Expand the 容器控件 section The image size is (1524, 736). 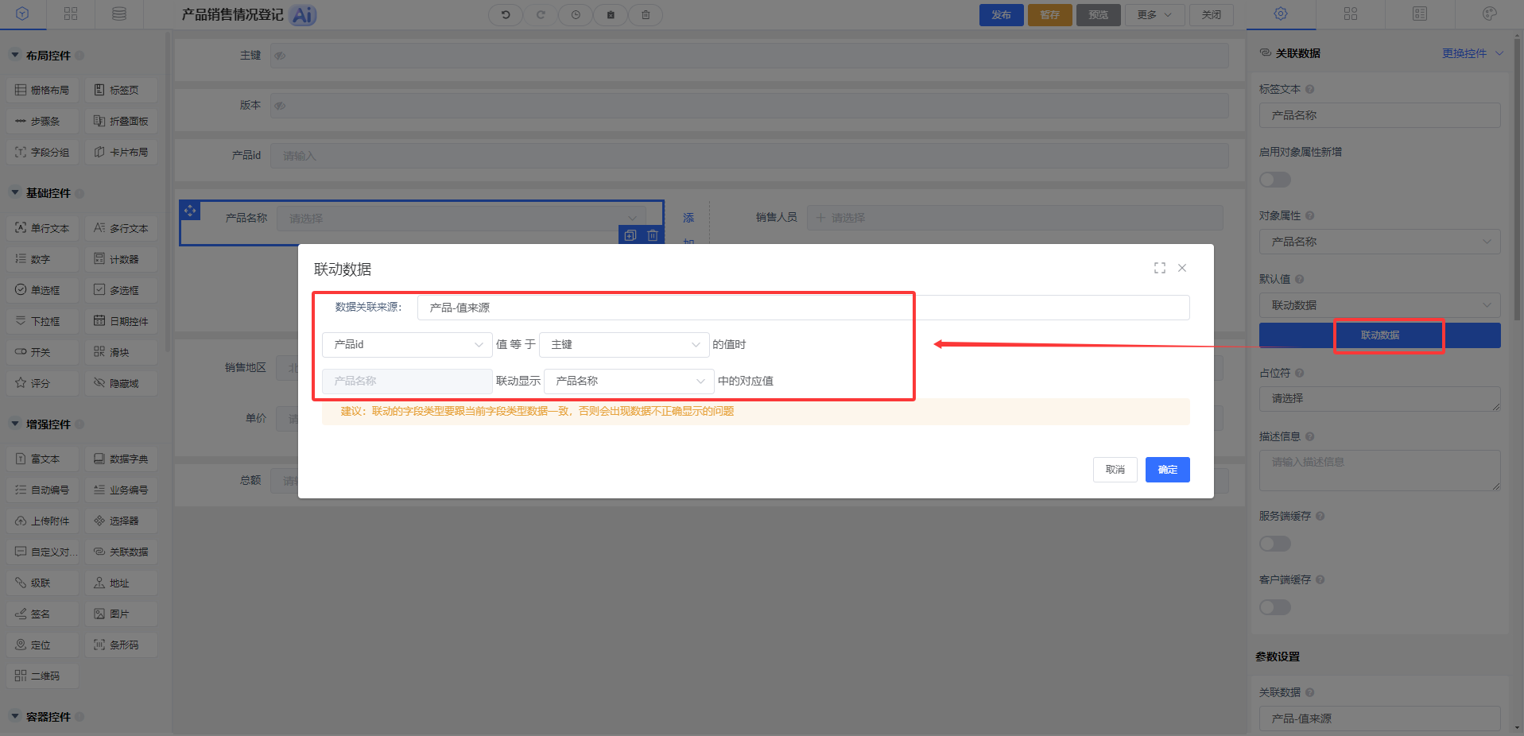(x=15, y=717)
